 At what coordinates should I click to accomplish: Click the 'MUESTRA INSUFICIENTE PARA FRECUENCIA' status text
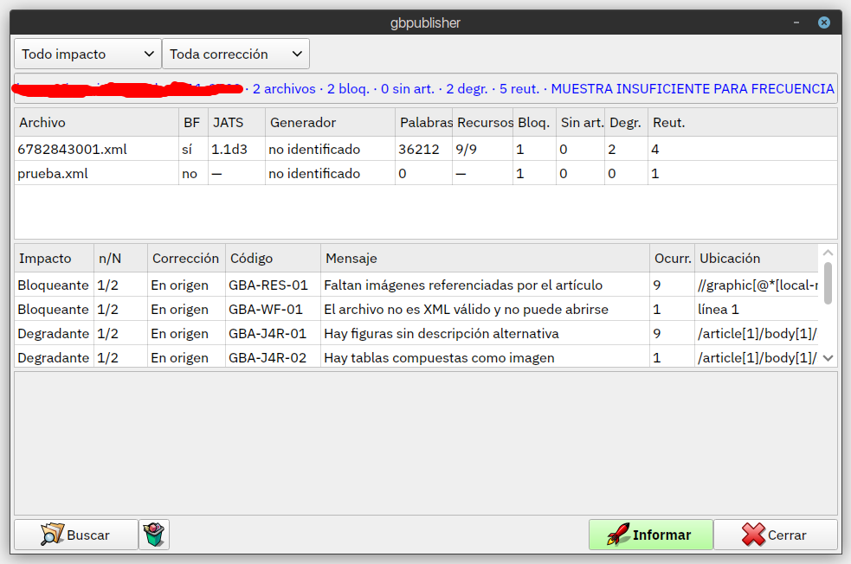693,88
